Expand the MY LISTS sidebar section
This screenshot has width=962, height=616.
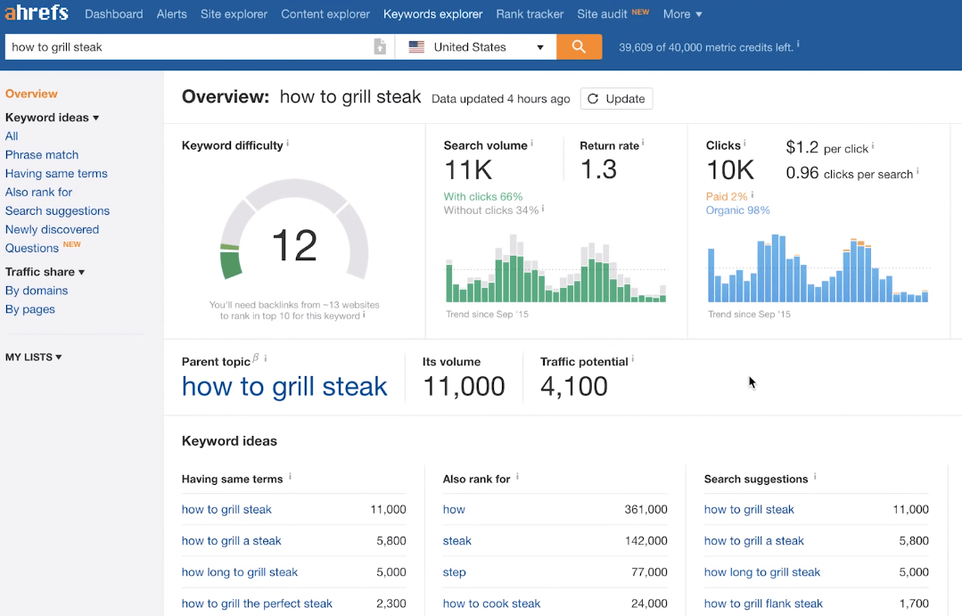coord(34,357)
